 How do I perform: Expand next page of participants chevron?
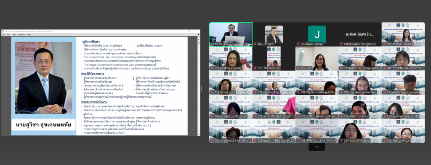point(317,147)
